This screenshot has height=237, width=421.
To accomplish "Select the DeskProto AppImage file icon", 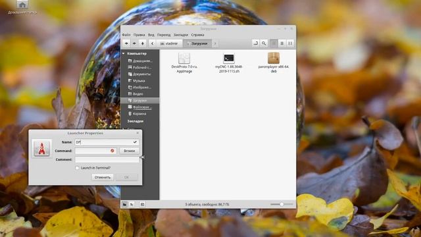I will click(x=184, y=58).
